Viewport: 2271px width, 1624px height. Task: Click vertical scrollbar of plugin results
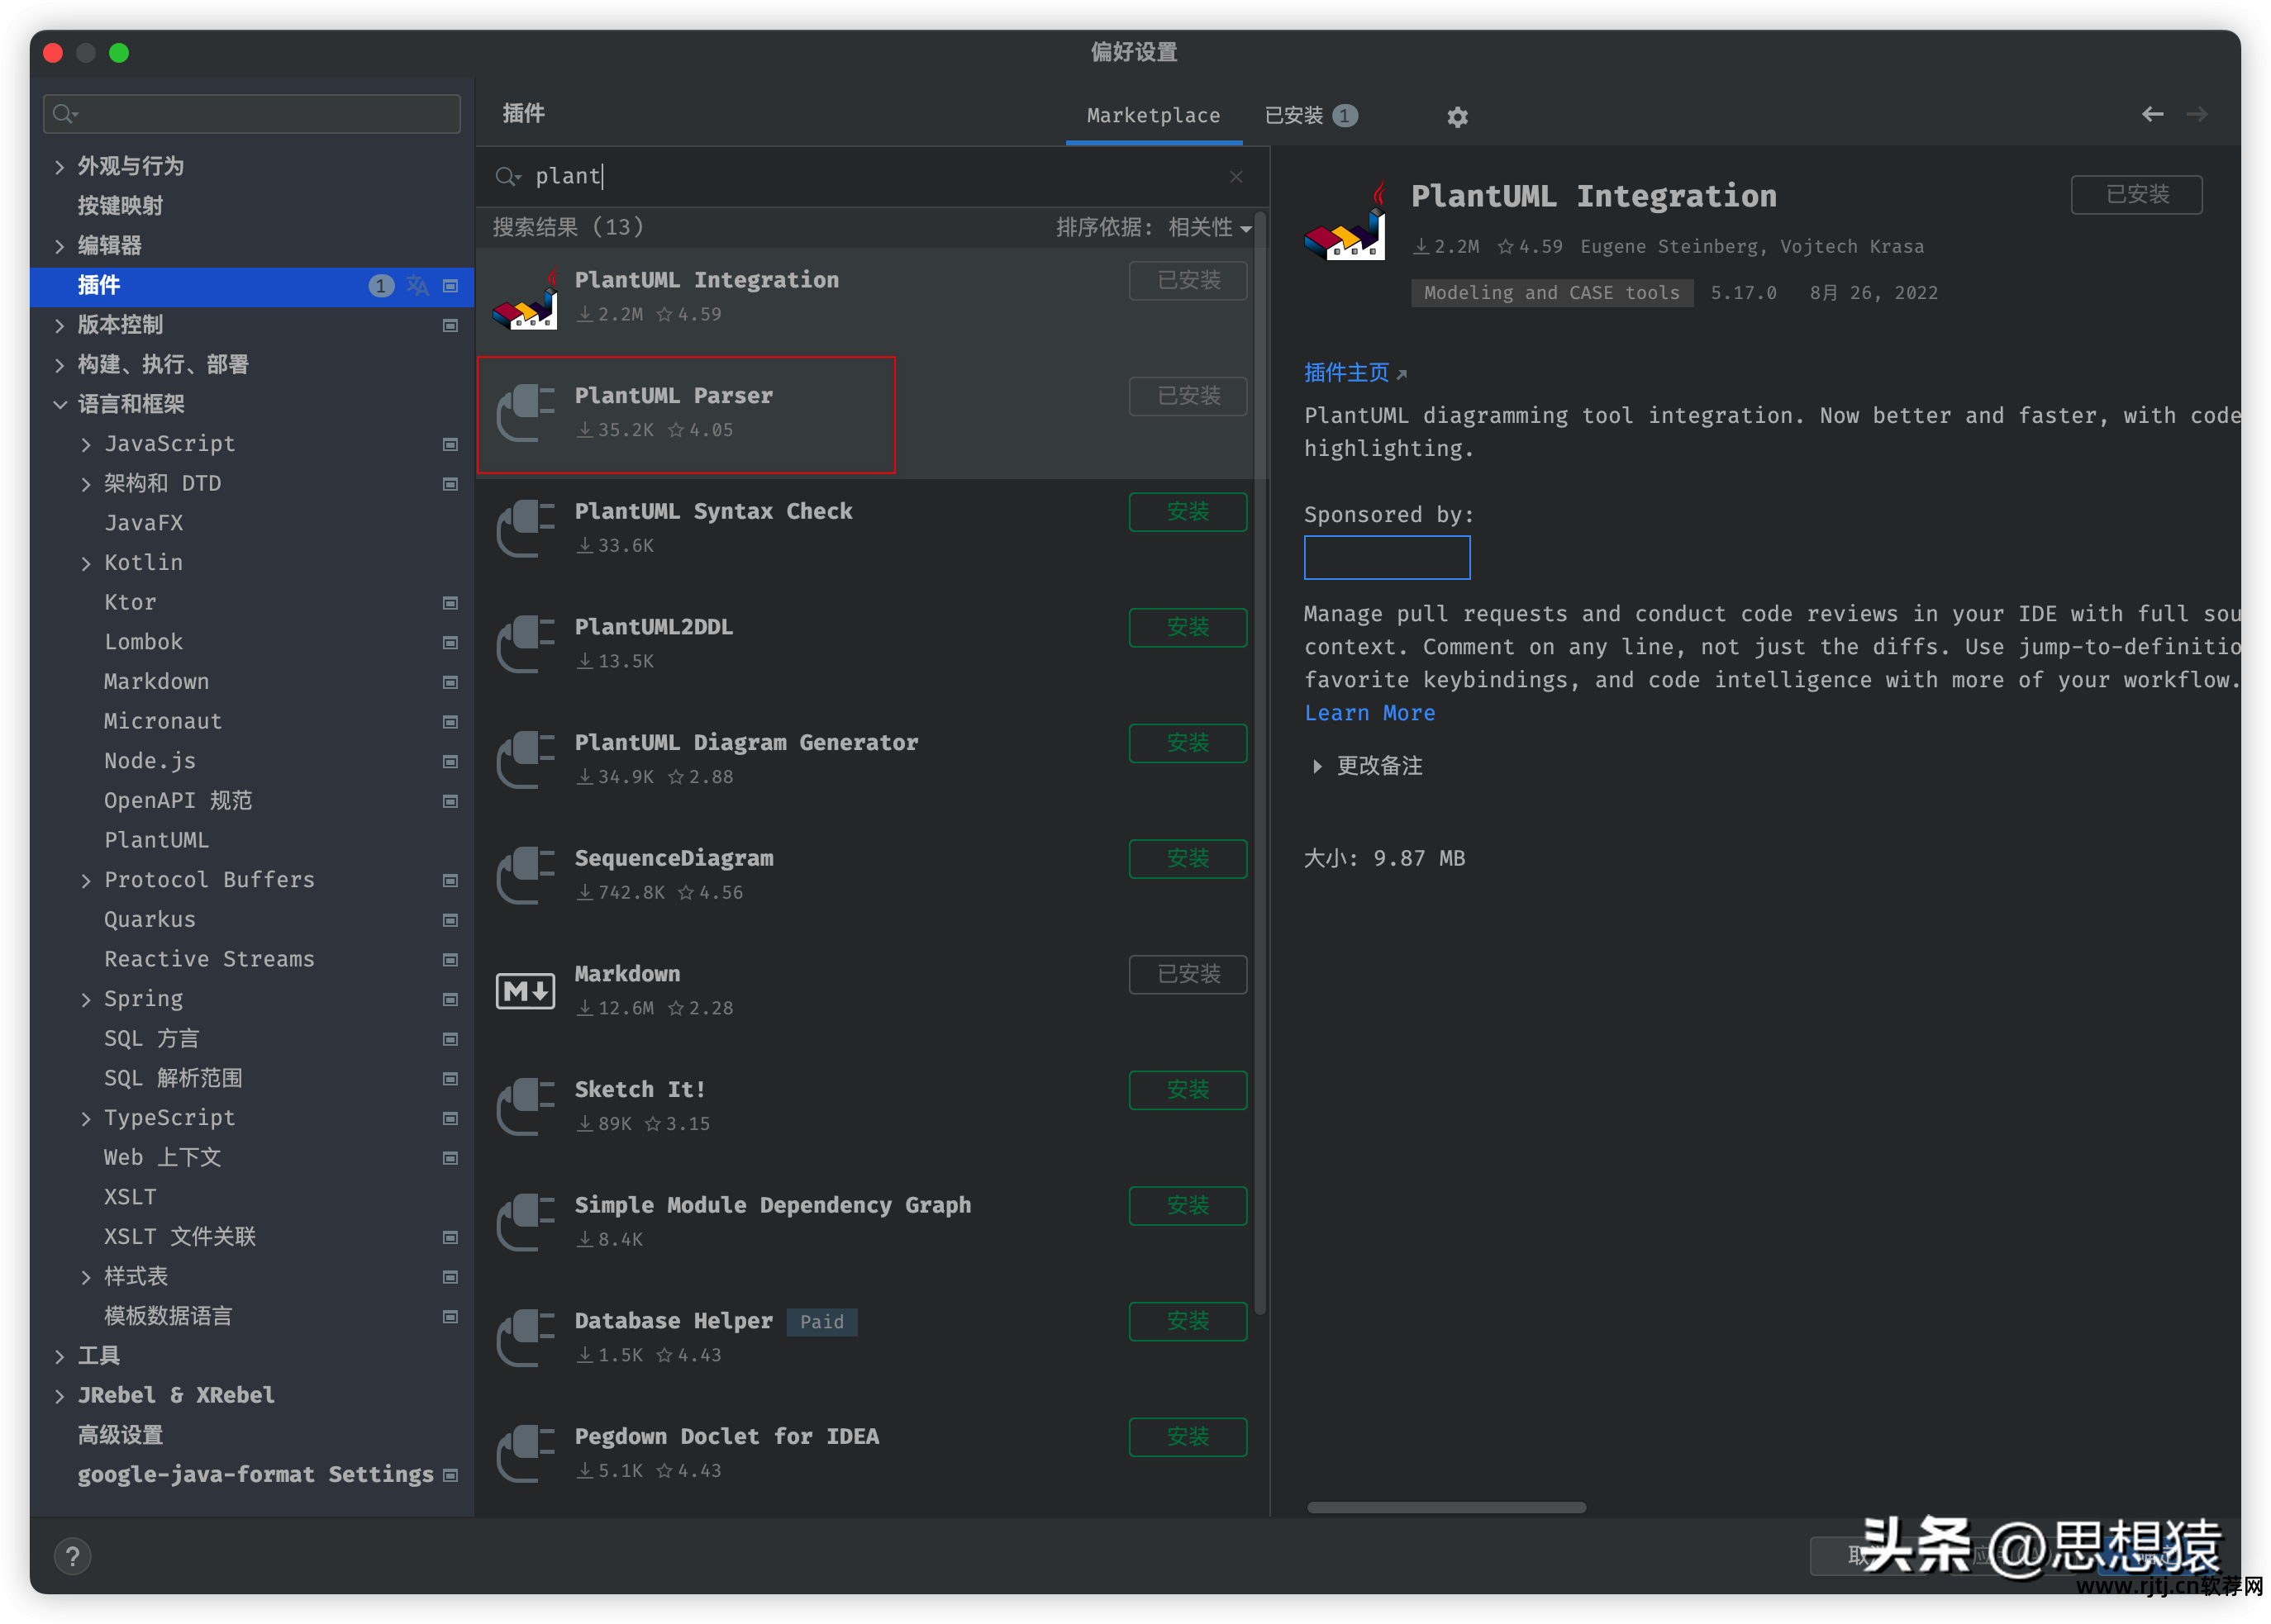1259,760
